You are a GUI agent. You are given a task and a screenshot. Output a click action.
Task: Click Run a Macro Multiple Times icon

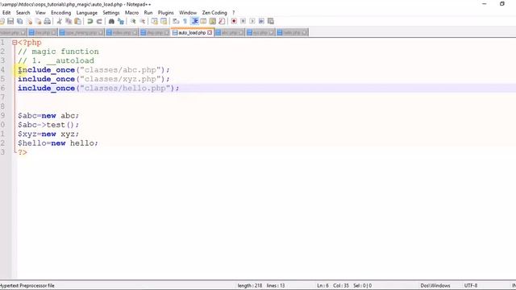(261, 22)
